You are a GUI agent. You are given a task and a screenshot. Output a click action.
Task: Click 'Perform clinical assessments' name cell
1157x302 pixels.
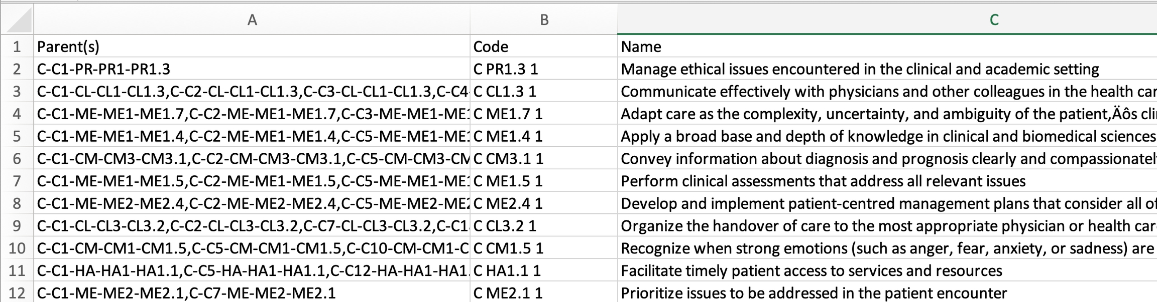887,181
